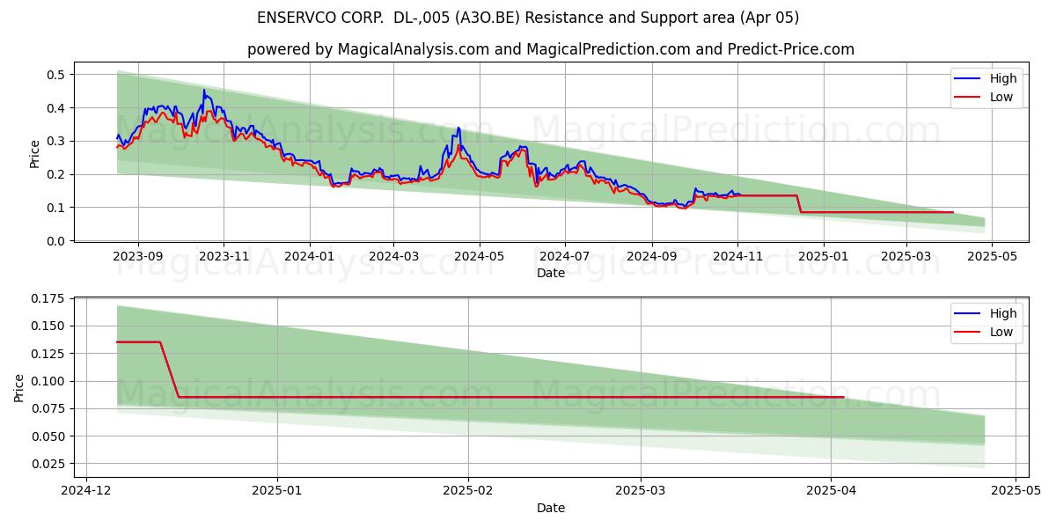Click the '2024-07' x-axis label
Image resolution: width=1056 pixels, height=528 pixels.
click(564, 256)
